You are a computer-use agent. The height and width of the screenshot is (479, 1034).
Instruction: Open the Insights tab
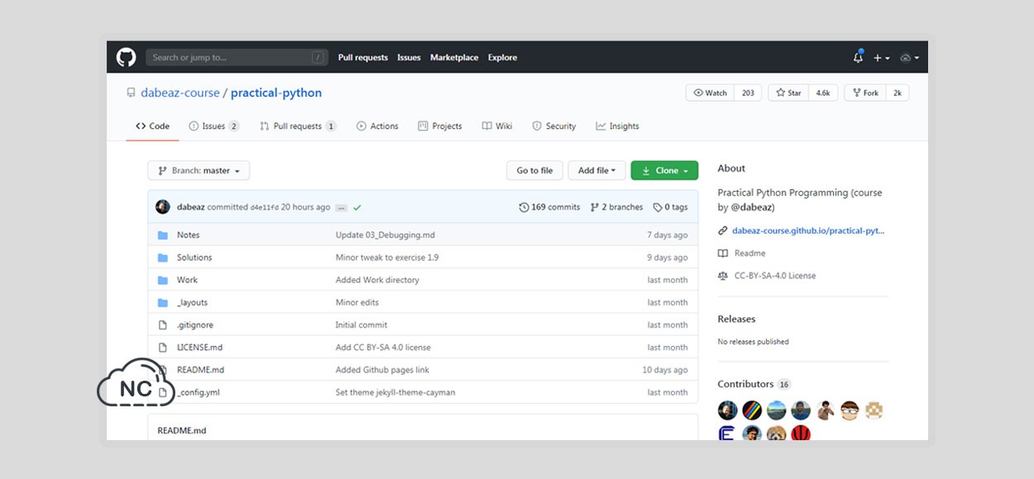coord(617,126)
